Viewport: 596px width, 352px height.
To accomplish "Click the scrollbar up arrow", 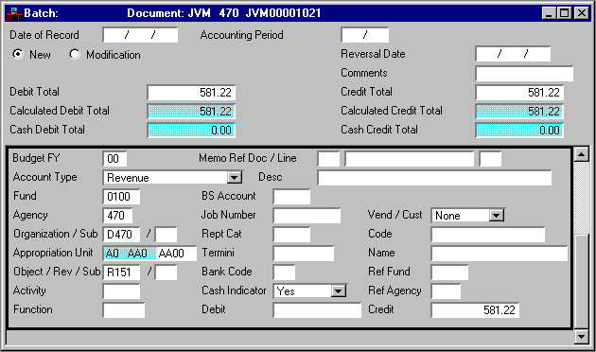I will tap(582, 154).
